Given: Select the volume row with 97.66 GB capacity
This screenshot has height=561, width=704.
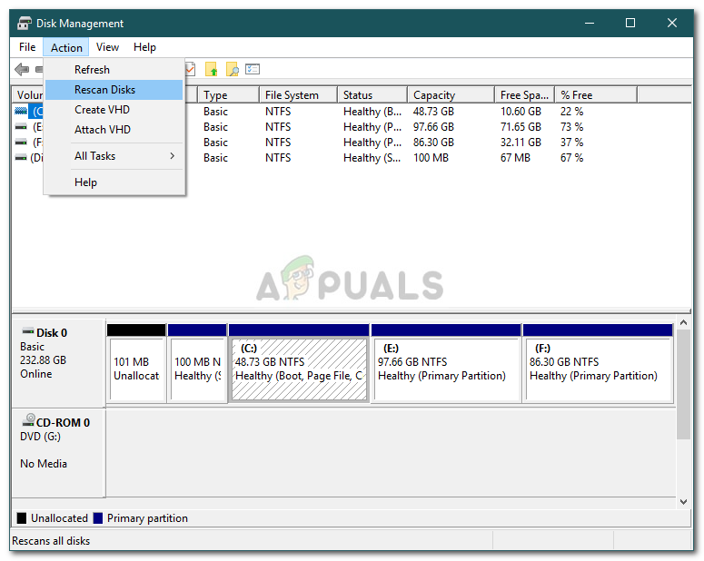Looking at the screenshot, I should (x=352, y=127).
